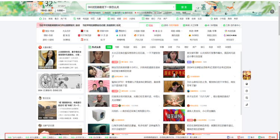Click the magnifier icon at top right
This screenshot has width=280, height=140.
tap(272, 12)
